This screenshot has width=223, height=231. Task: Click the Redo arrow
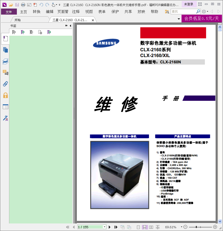pyautogui.click(x=47, y=5)
